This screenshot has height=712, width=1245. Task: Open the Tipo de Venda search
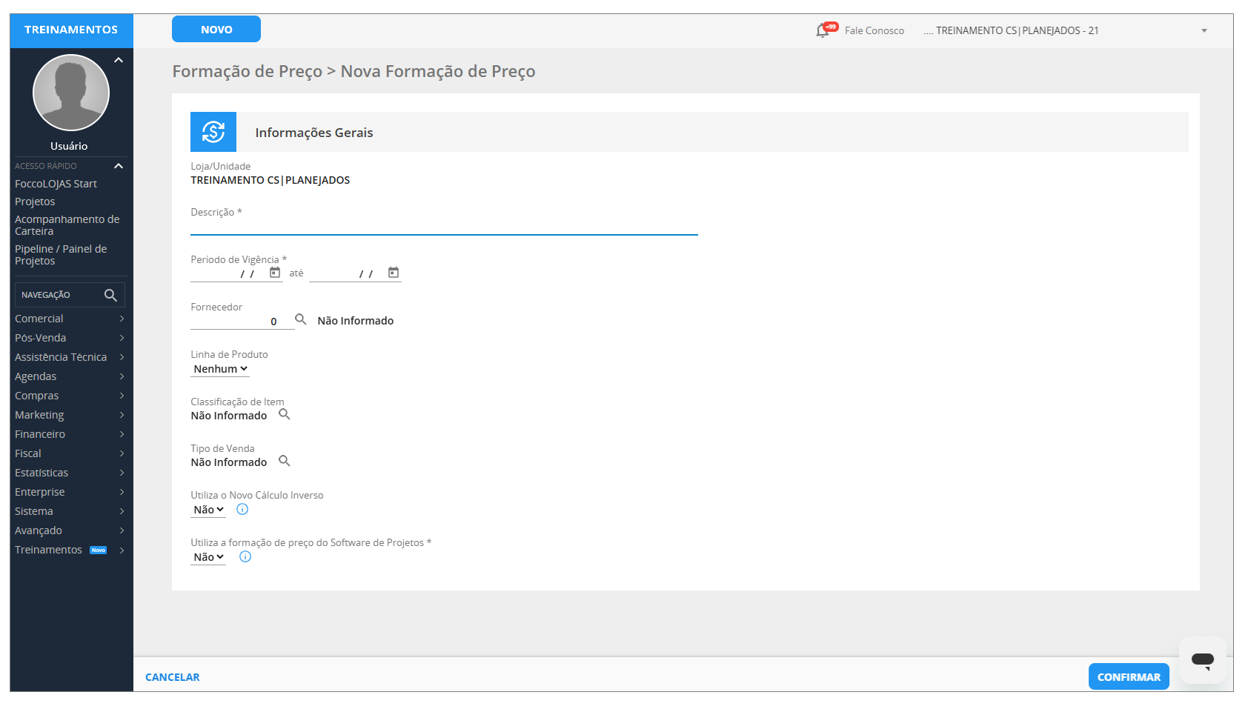coord(285,461)
